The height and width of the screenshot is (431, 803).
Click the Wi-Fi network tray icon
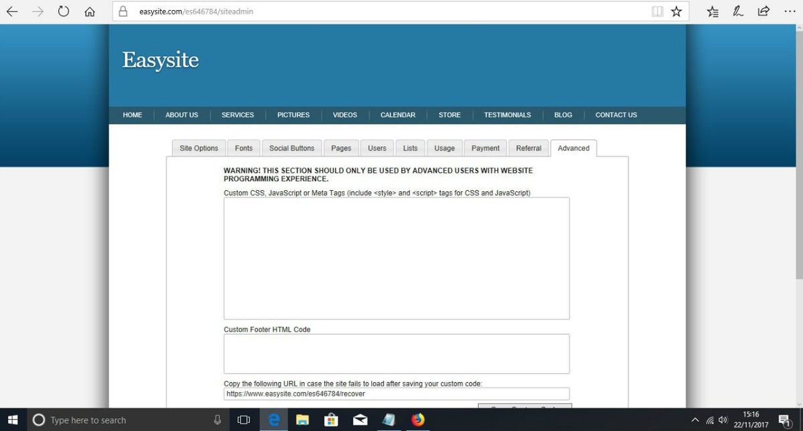coord(710,420)
